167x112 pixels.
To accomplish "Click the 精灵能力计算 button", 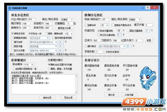I will coord(64,28).
